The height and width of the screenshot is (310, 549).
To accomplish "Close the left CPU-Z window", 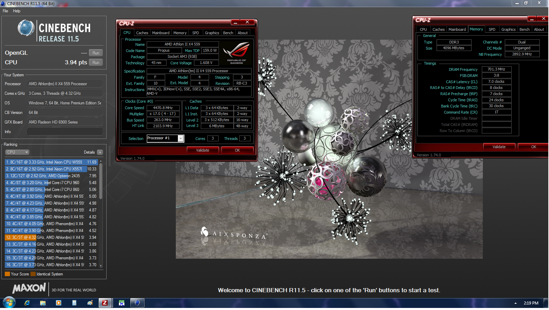I will click(247, 22).
